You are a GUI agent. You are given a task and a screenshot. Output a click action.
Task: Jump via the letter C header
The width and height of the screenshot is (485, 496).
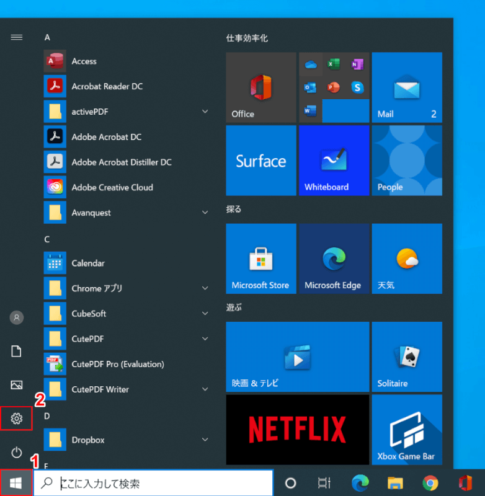[47, 239]
